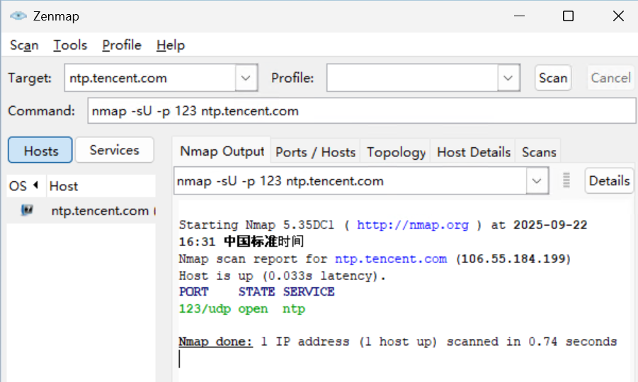Open the Tools menu
This screenshot has width=638, height=382.
(70, 45)
